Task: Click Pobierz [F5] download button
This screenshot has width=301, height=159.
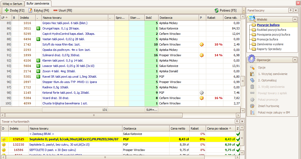Action: 225,10
